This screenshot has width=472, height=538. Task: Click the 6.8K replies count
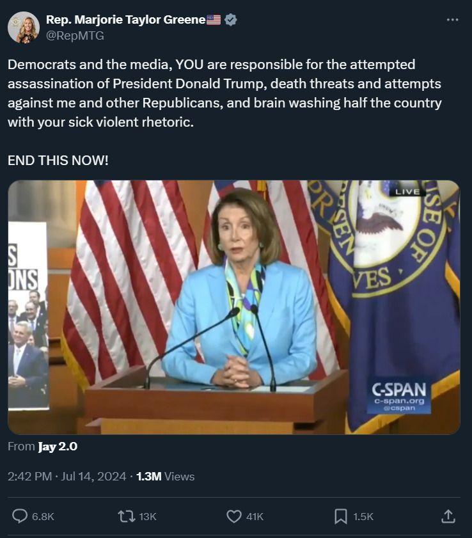(x=43, y=517)
